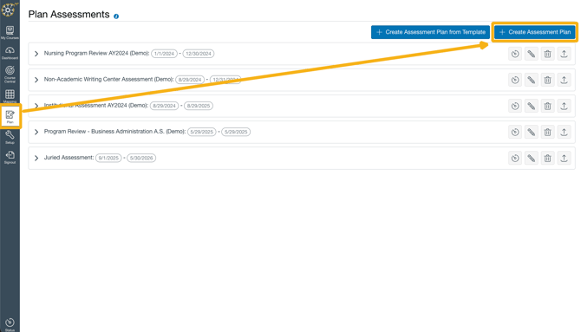581x332 pixels.
Task: Expand Non-Academic Writing Center Assessment row
Action: [36, 80]
